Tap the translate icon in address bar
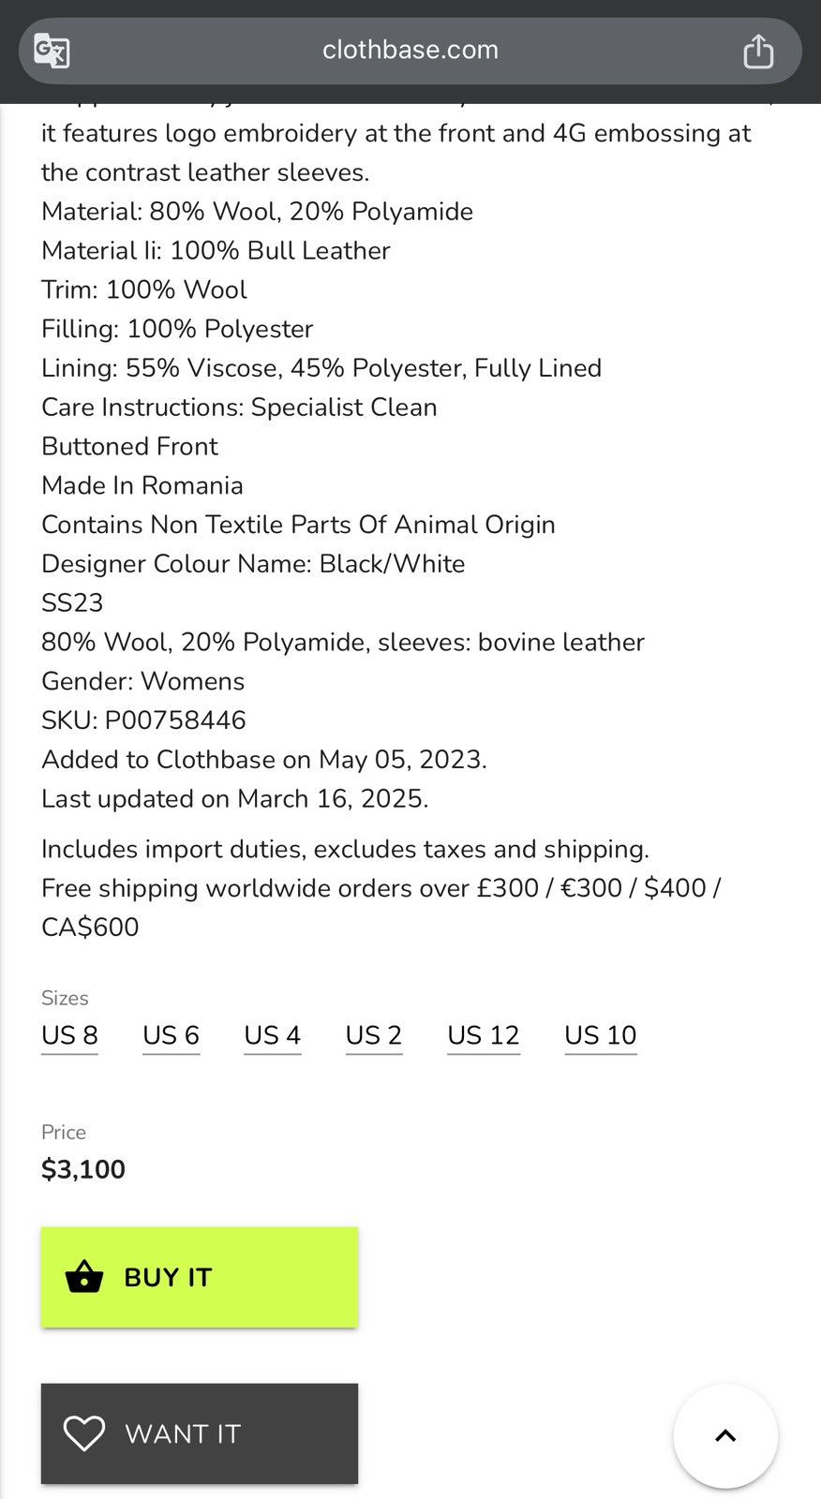Viewport: 821px width, 1499px height. point(52,51)
